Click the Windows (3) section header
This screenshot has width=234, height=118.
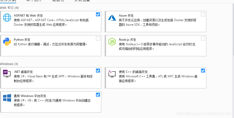tap(9, 64)
